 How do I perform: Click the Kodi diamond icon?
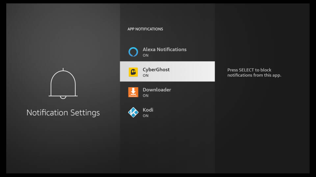click(x=133, y=112)
